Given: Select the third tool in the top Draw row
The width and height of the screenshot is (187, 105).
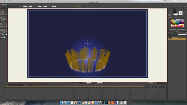Looking at the screenshot, I should [x=5, y=12].
